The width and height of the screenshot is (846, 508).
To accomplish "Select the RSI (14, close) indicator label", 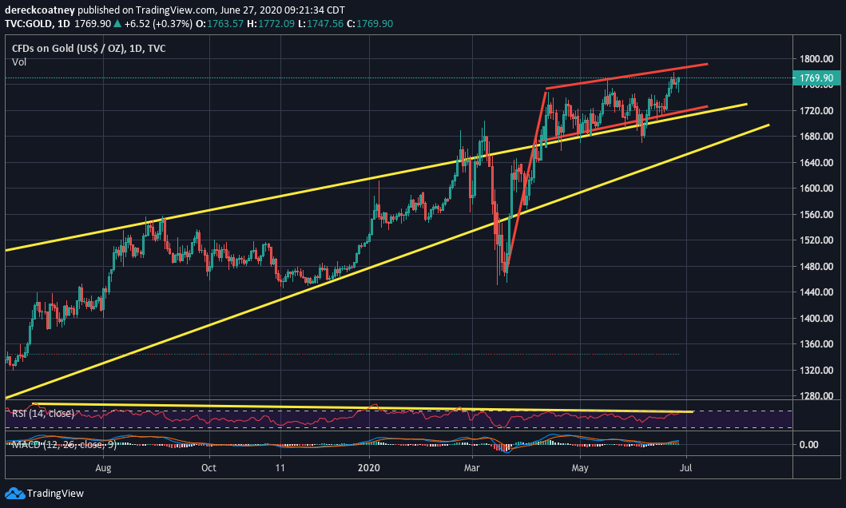I will pos(43,414).
